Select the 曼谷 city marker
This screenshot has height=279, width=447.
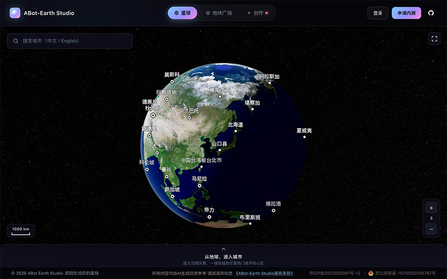tap(167, 176)
